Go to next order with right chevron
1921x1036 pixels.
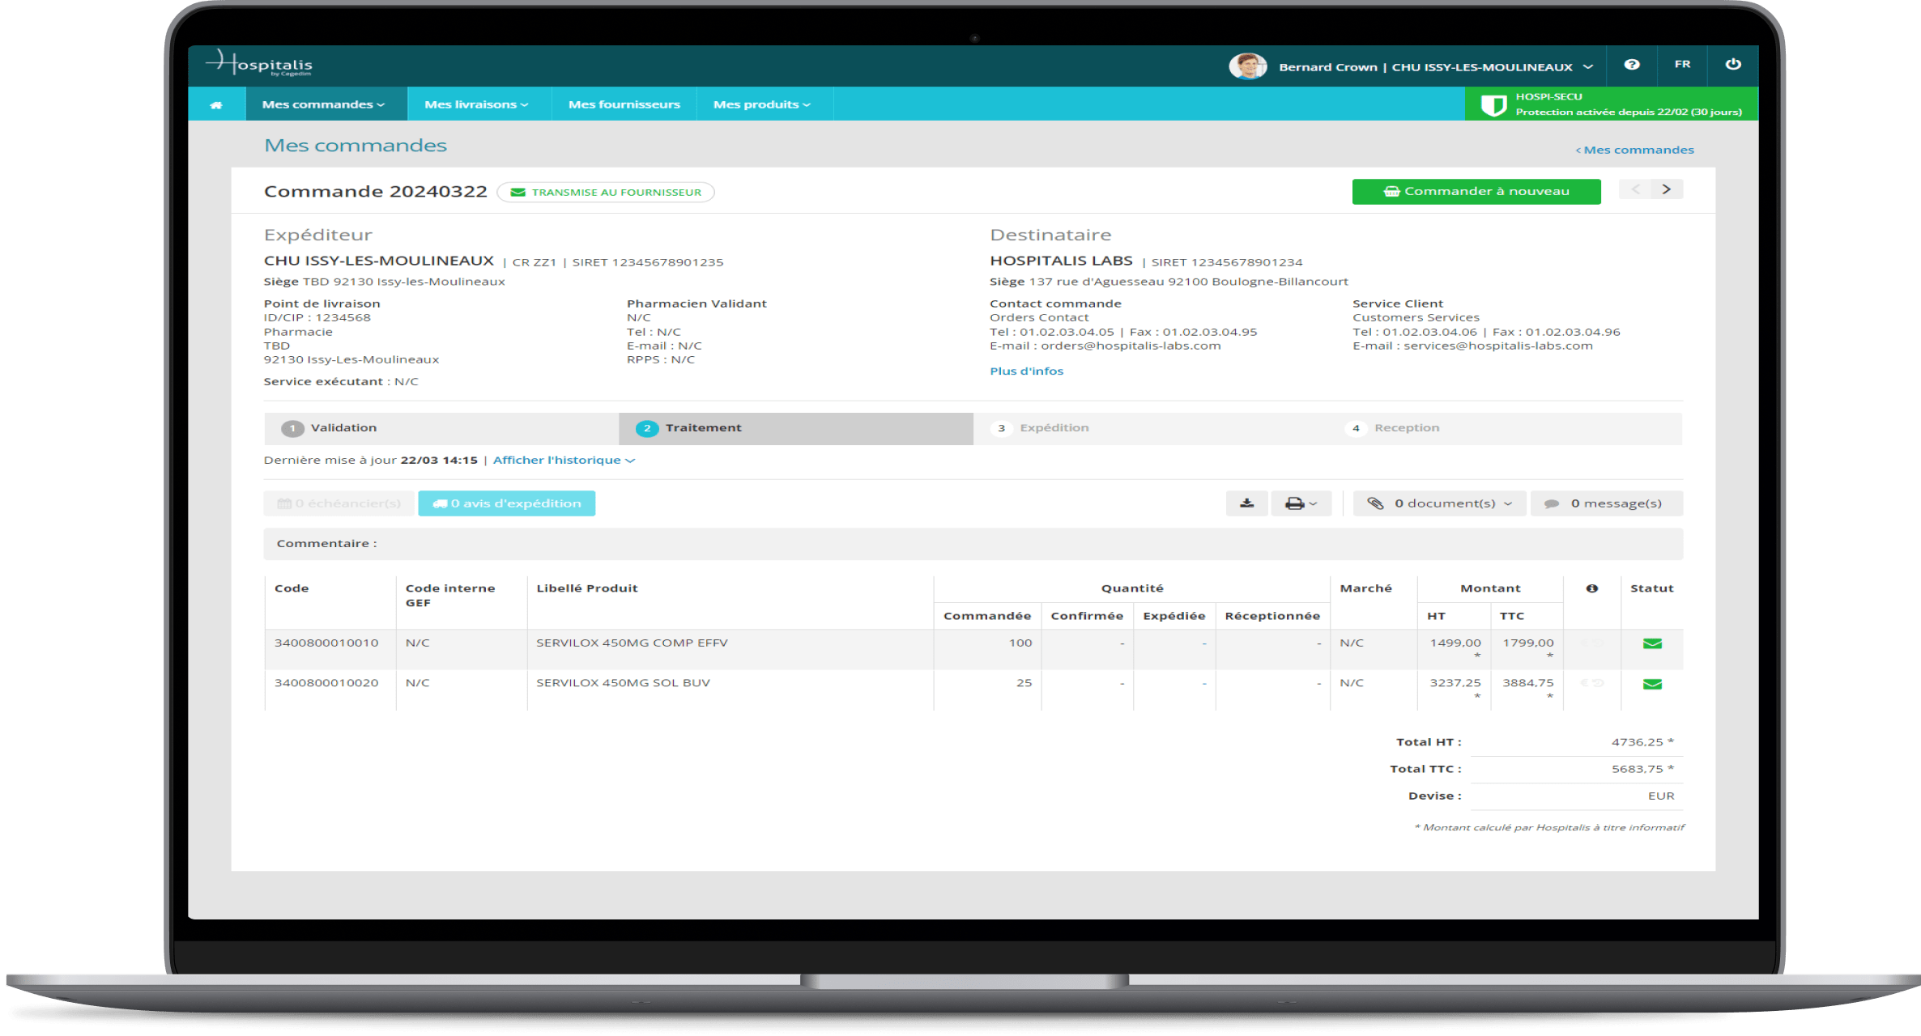(x=1667, y=189)
